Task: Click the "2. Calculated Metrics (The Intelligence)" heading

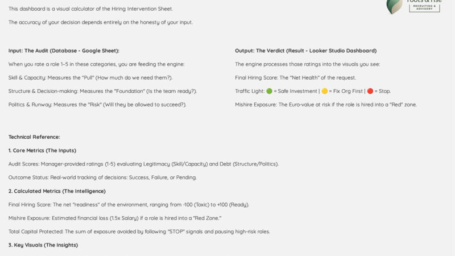Action: pos(57,191)
